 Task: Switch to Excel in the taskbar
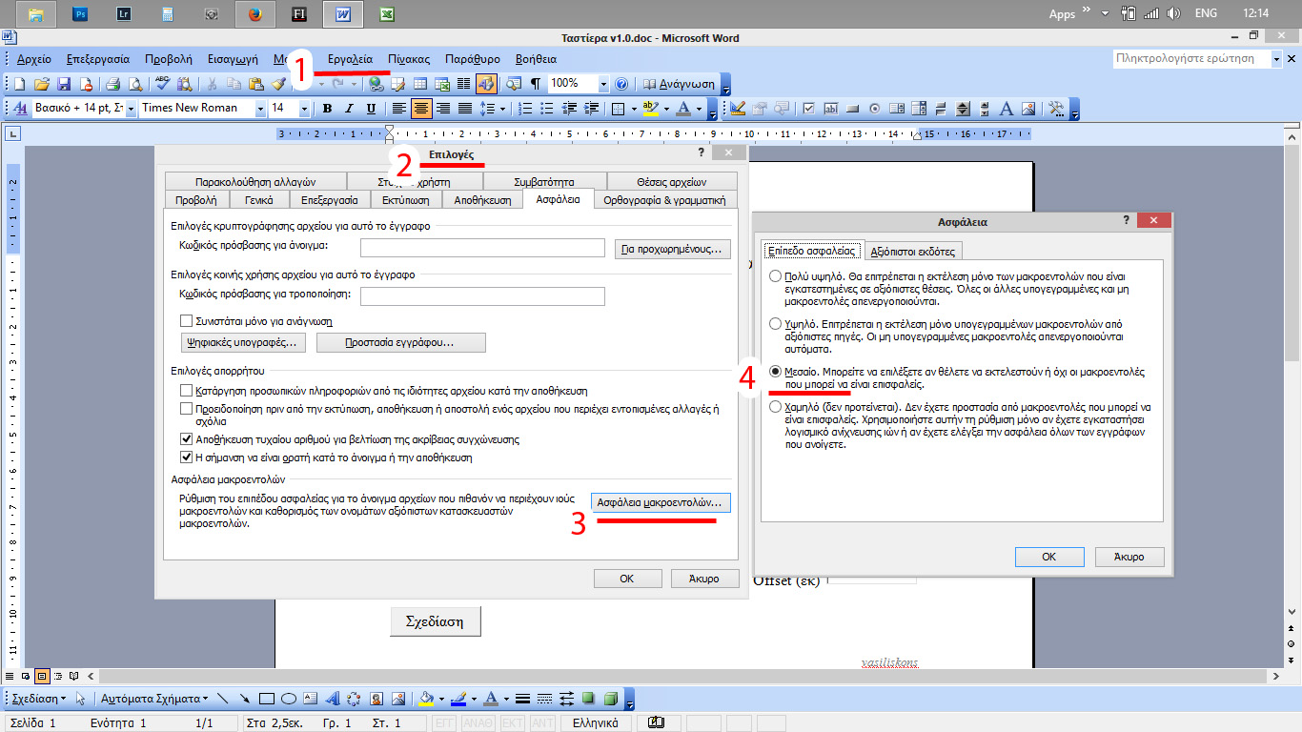[x=387, y=14]
